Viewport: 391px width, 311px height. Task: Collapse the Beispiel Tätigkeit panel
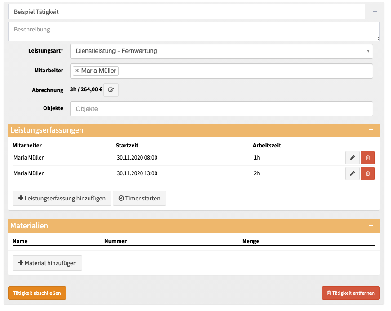(374, 12)
